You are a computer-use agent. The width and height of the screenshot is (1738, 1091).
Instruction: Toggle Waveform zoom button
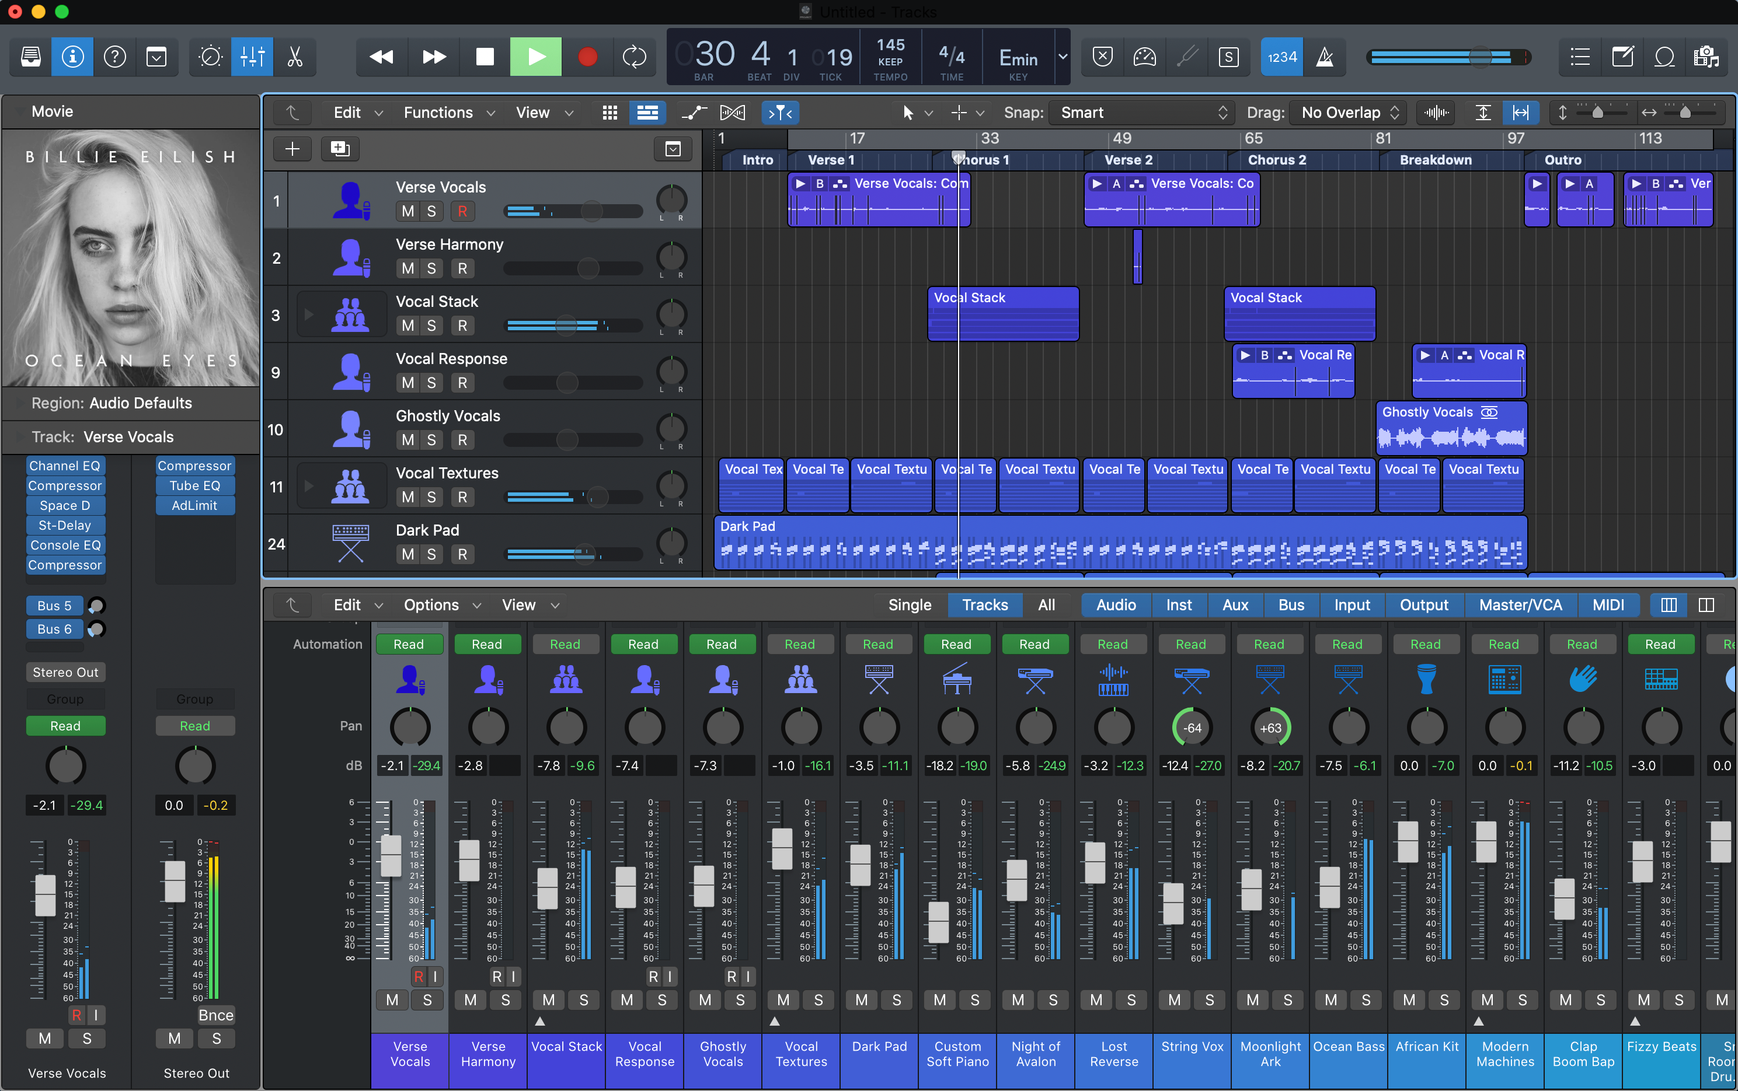tap(1436, 113)
